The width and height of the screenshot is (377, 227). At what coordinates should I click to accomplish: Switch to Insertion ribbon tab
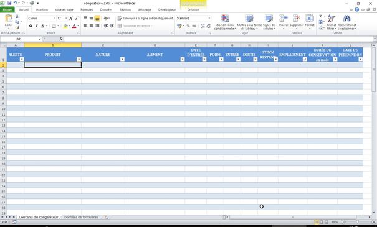42,9
